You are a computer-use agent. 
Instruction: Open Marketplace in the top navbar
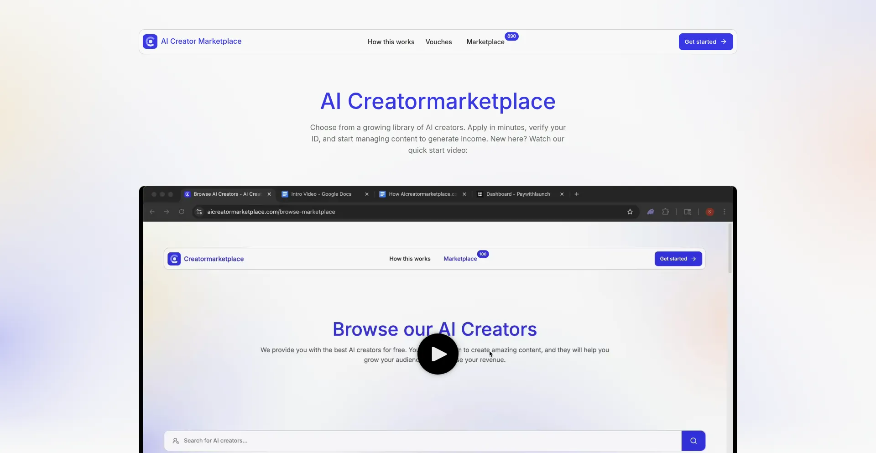point(485,42)
